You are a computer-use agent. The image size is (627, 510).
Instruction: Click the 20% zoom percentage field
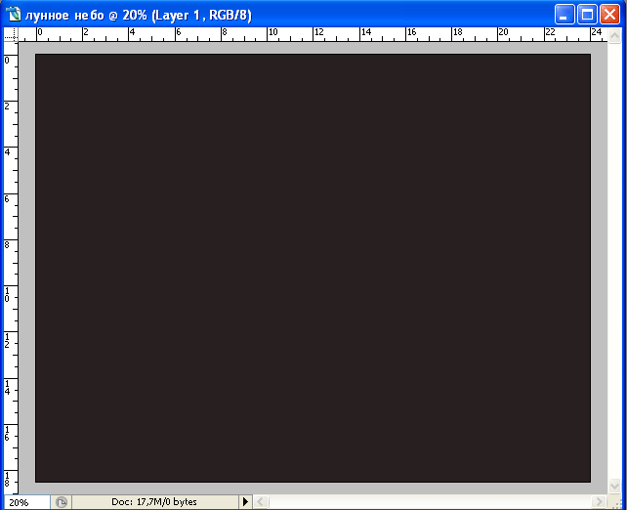click(x=26, y=502)
